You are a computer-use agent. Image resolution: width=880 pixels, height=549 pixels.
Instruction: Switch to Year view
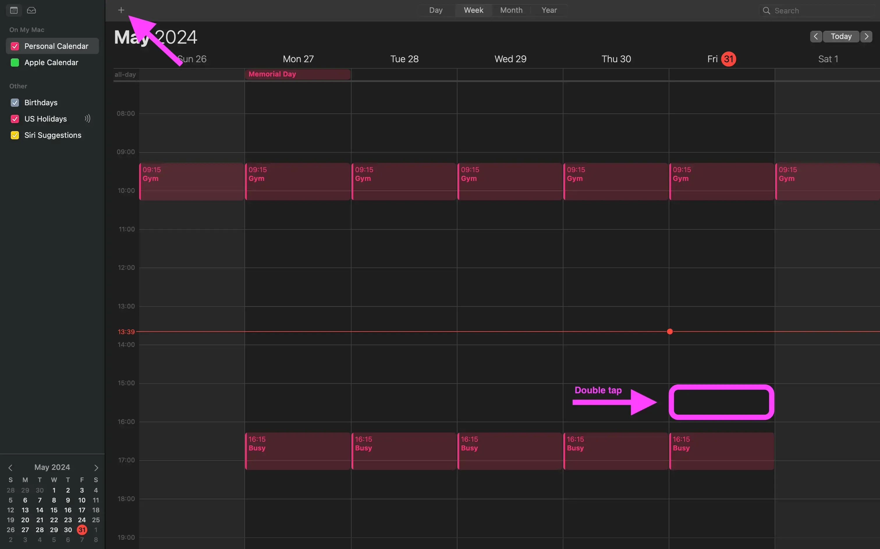549,10
